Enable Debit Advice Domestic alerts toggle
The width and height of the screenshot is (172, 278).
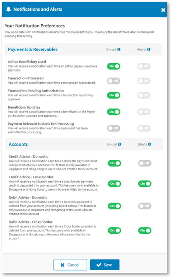(145, 206)
